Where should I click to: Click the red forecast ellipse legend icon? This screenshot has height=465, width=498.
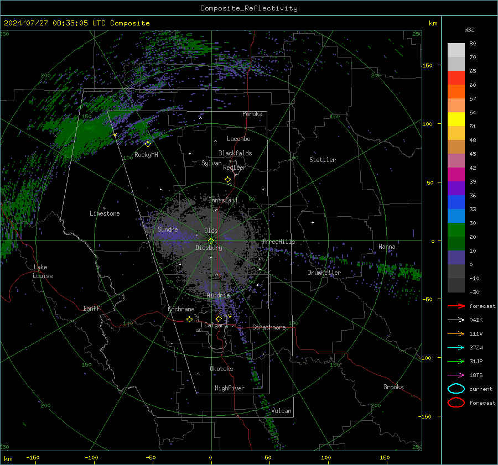pyautogui.click(x=456, y=403)
